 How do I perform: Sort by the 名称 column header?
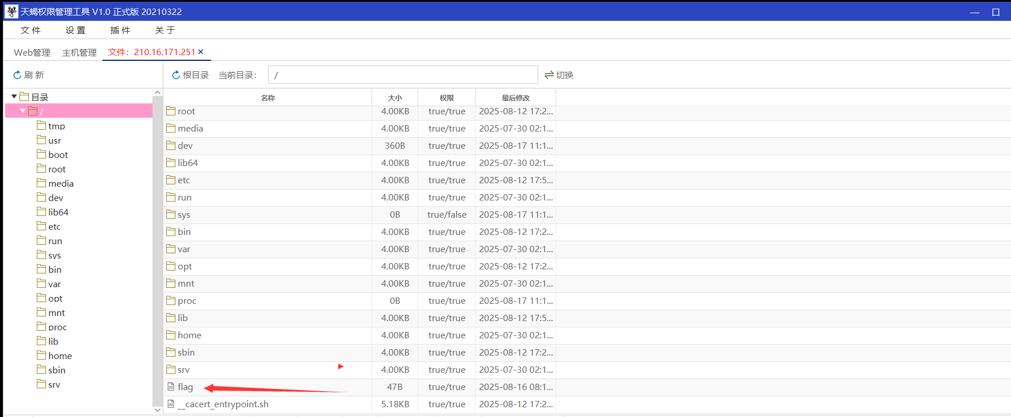click(x=268, y=98)
